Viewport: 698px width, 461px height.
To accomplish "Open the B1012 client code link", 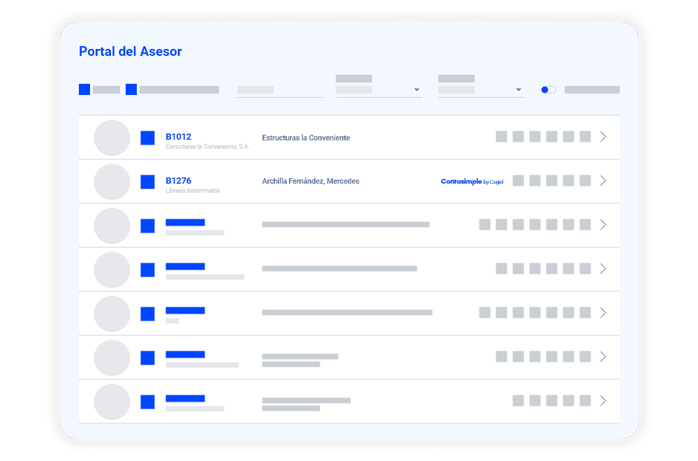I will [178, 137].
